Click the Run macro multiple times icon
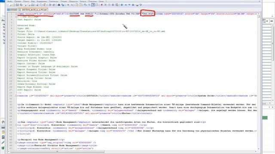275x154 pixels. (113, 5)
